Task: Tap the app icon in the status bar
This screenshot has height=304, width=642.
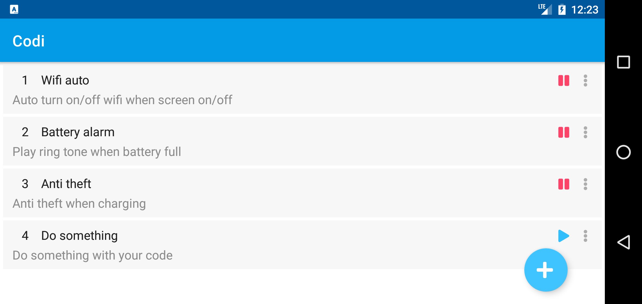Action: coord(15,9)
